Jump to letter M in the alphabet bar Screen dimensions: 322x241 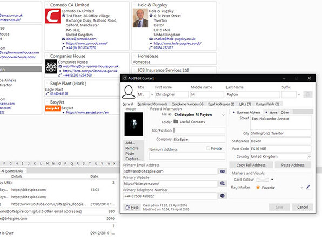(48, 163)
